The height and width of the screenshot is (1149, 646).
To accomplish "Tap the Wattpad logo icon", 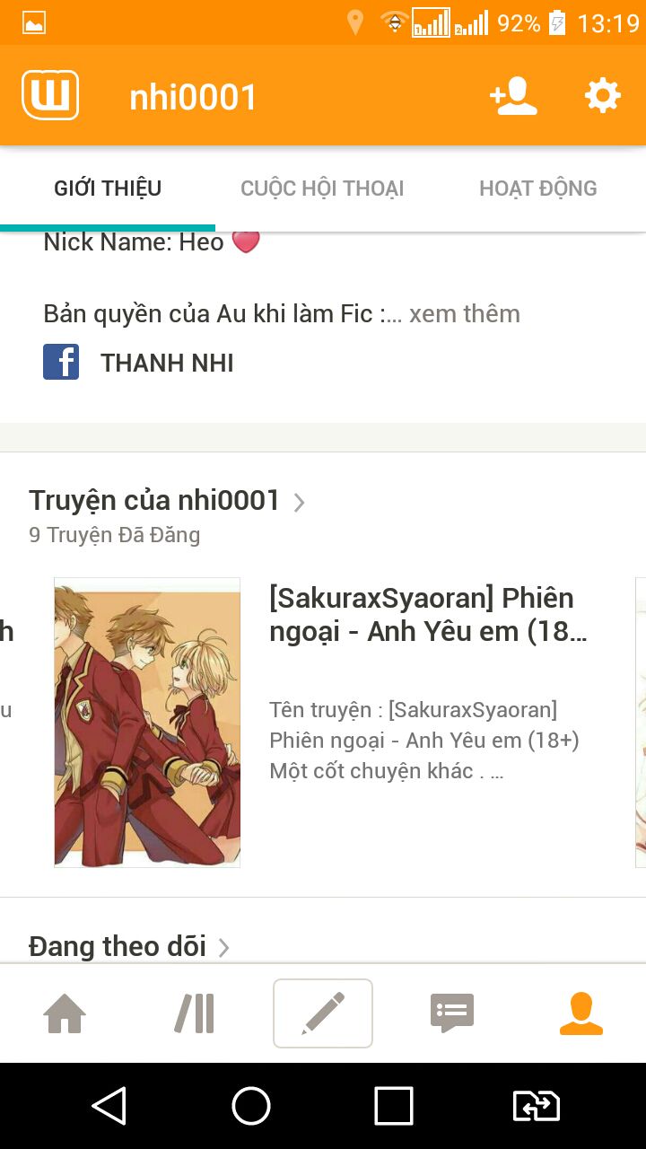I will (50, 95).
